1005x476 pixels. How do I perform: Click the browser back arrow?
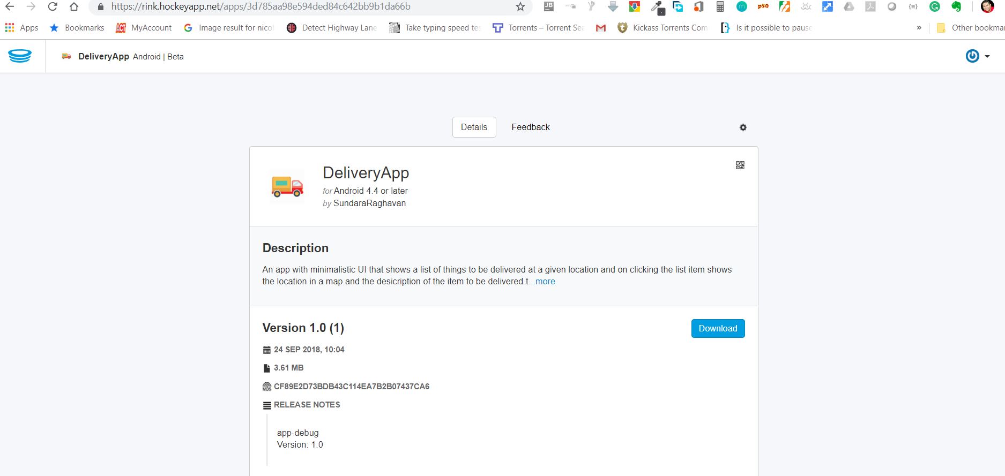10,7
